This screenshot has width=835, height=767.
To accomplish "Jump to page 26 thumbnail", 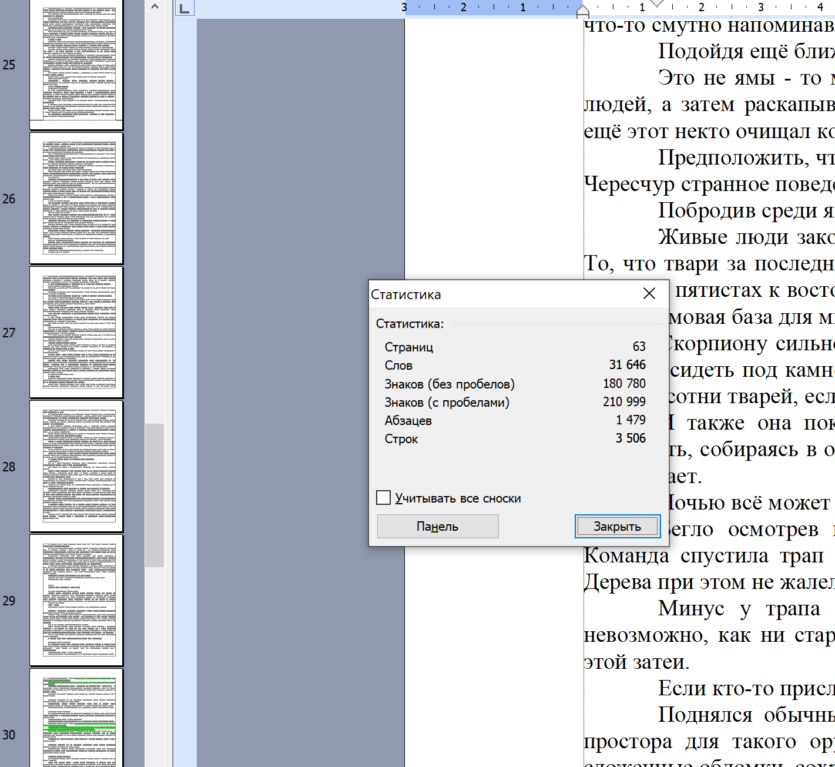I will (x=76, y=198).
